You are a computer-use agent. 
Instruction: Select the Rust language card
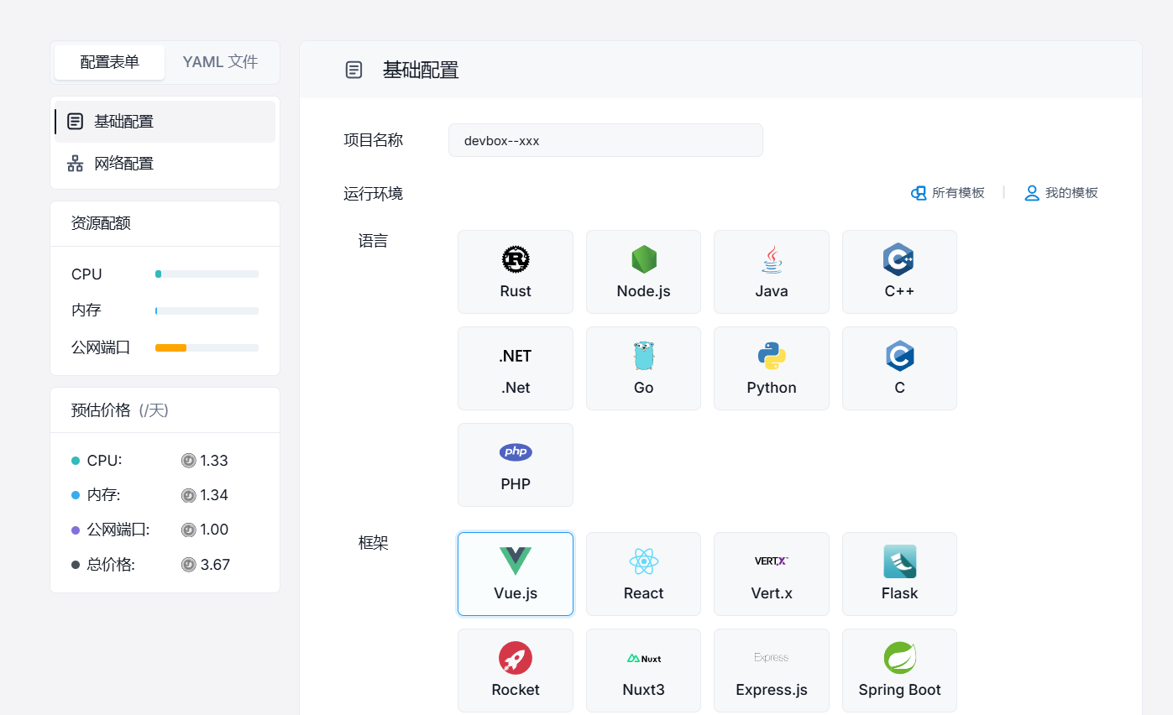click(x=516, y=272)
